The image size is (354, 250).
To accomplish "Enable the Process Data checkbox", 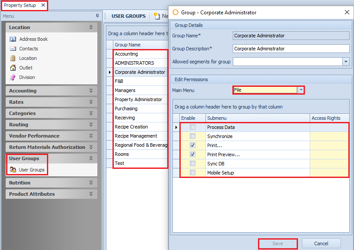I will [x=192, y=127].
